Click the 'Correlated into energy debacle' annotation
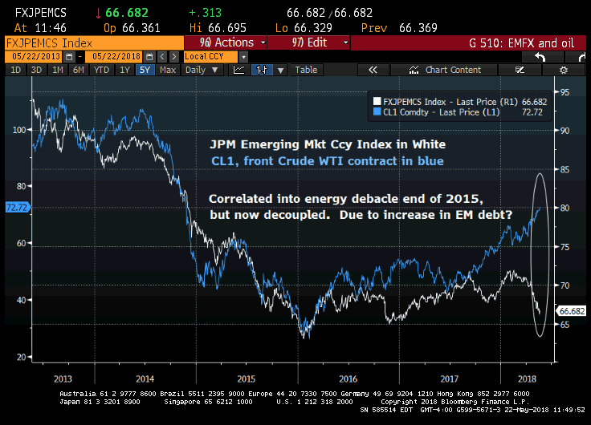The image size is (591, 425). 345,199
